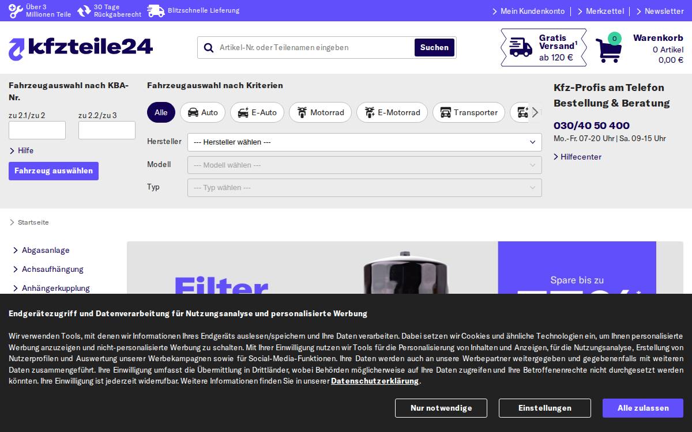This screenshot has height=432, width=692.
Task: Select the Motorrad vehicle filter
Action: pyautogui.click(x=320, y=112)
